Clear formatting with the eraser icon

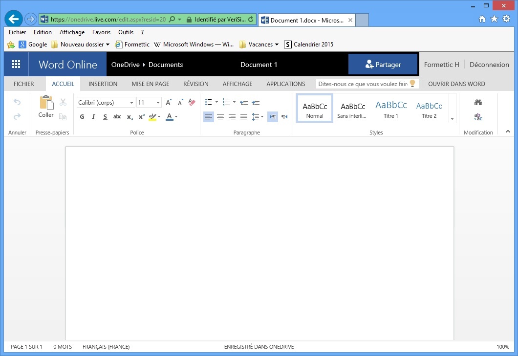point(192,102)
